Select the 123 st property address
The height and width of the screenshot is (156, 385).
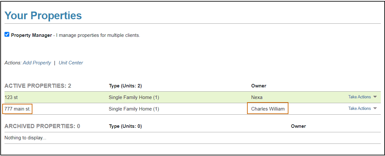[11, 97]
